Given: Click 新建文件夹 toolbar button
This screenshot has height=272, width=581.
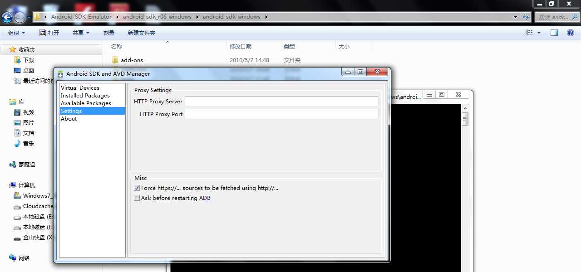Looking at the screenshot, I should [x=141, y=33].
